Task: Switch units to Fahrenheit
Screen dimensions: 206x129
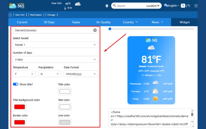Action: 183,6
